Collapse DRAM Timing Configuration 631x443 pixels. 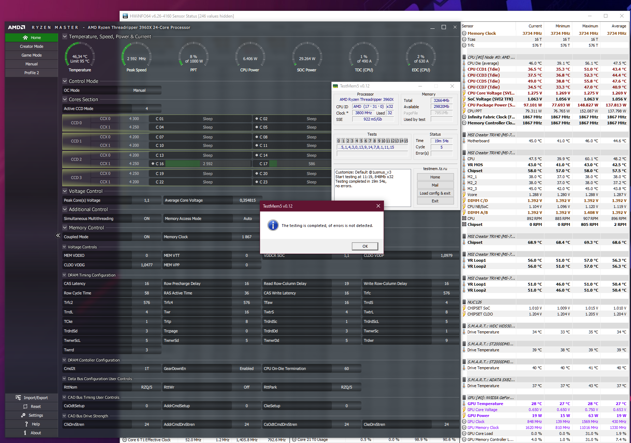click(x=64, y=275)
